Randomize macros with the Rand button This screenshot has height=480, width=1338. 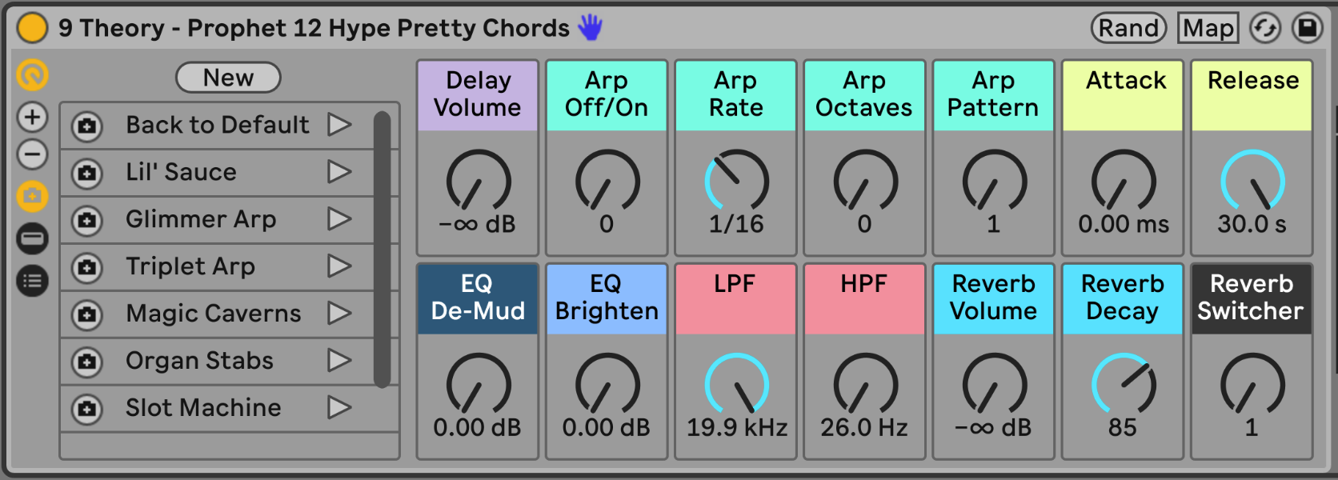pos(1129,28)
